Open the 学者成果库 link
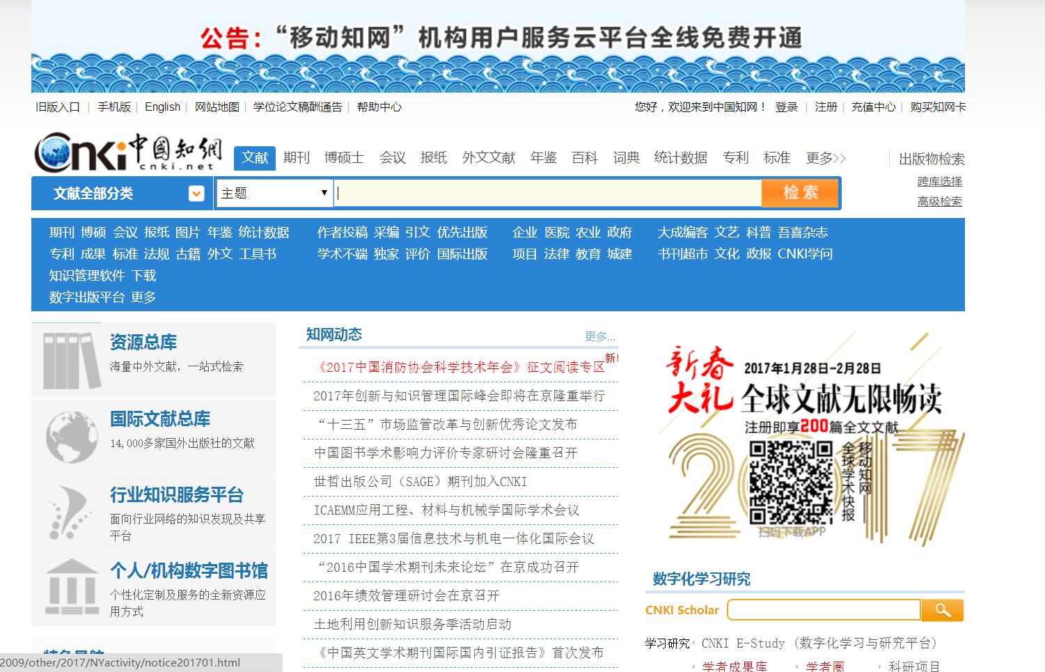This screenshot has width=1045, height=672. (734, 667)
